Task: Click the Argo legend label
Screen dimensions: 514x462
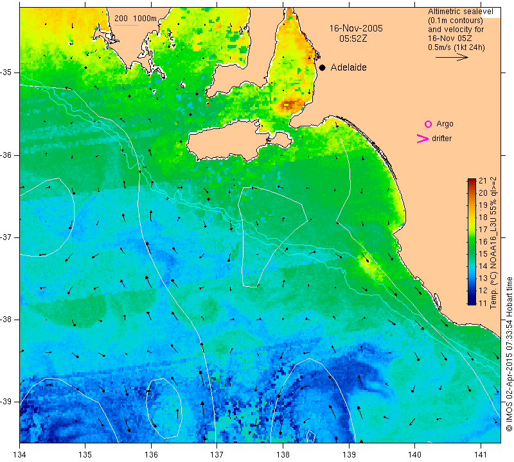Action: pos(445,124)
